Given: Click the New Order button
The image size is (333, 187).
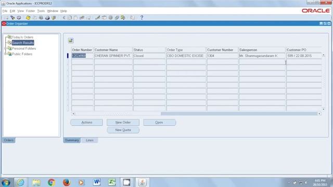Looking at the screenshot, I should point(123,123).
